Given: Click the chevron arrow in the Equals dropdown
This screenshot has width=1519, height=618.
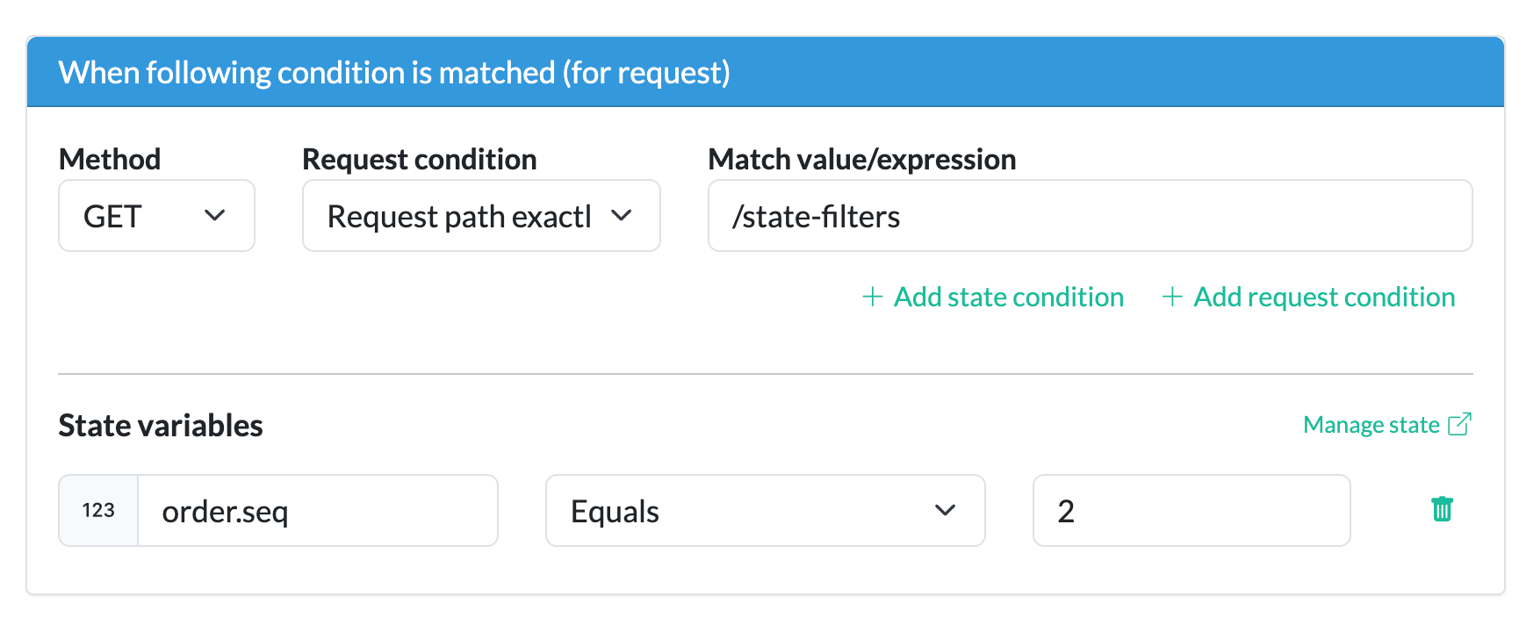Looking at the screenshot, I should click(x=945, y=511).
